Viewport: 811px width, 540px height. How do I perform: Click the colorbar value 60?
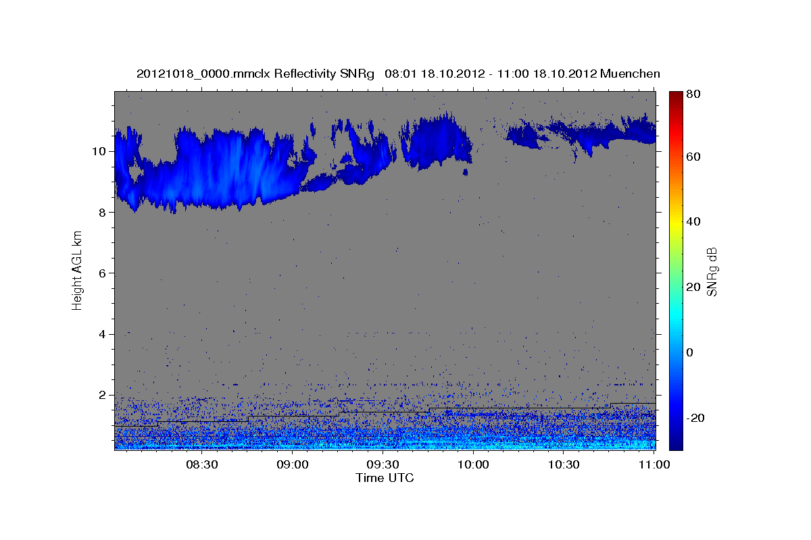693,157
